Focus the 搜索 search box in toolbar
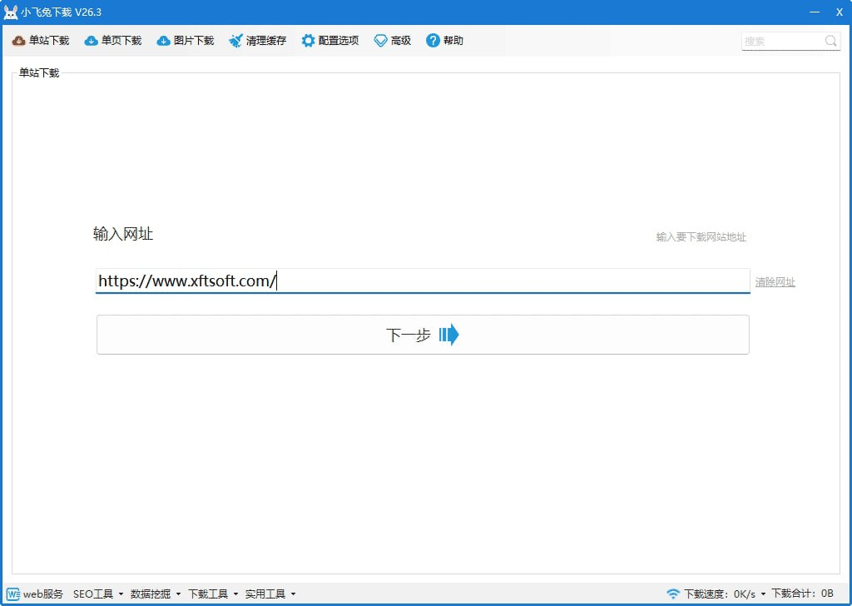This screenshot has height=606, width=852. pos(780,41)
